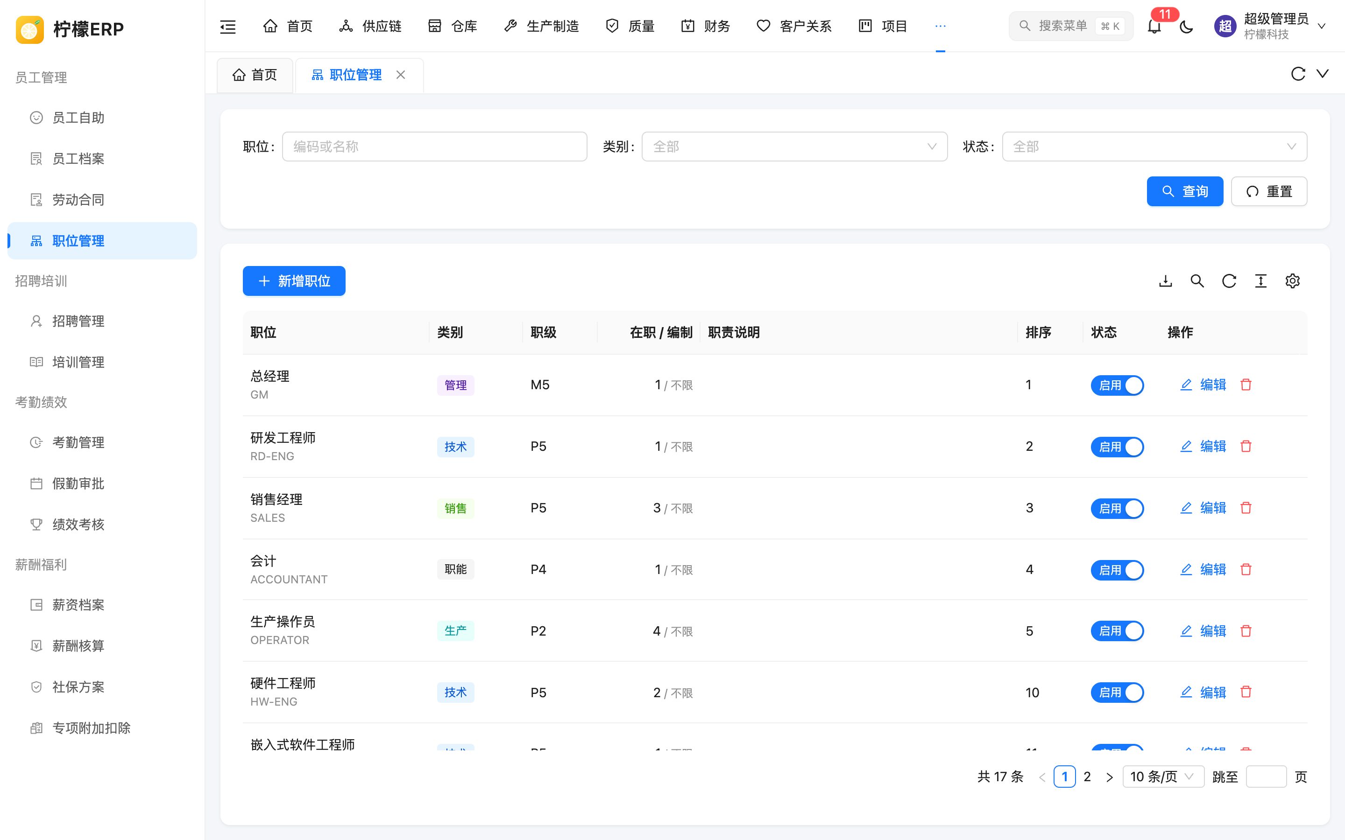Viewport: 1345px width, 840px height.
Task: Delete the 总经理 position row
Action: click(x=1246, y=385)
